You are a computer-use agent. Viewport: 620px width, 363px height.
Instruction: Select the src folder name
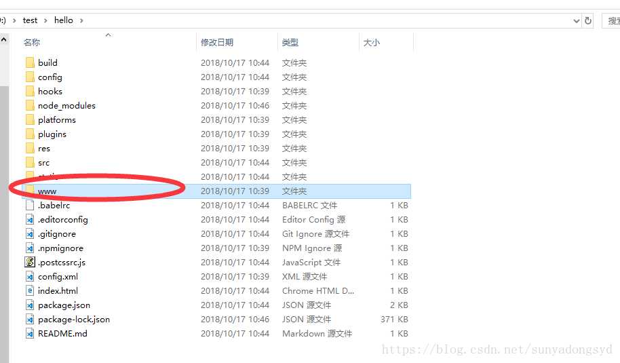[x=43, y=163]
